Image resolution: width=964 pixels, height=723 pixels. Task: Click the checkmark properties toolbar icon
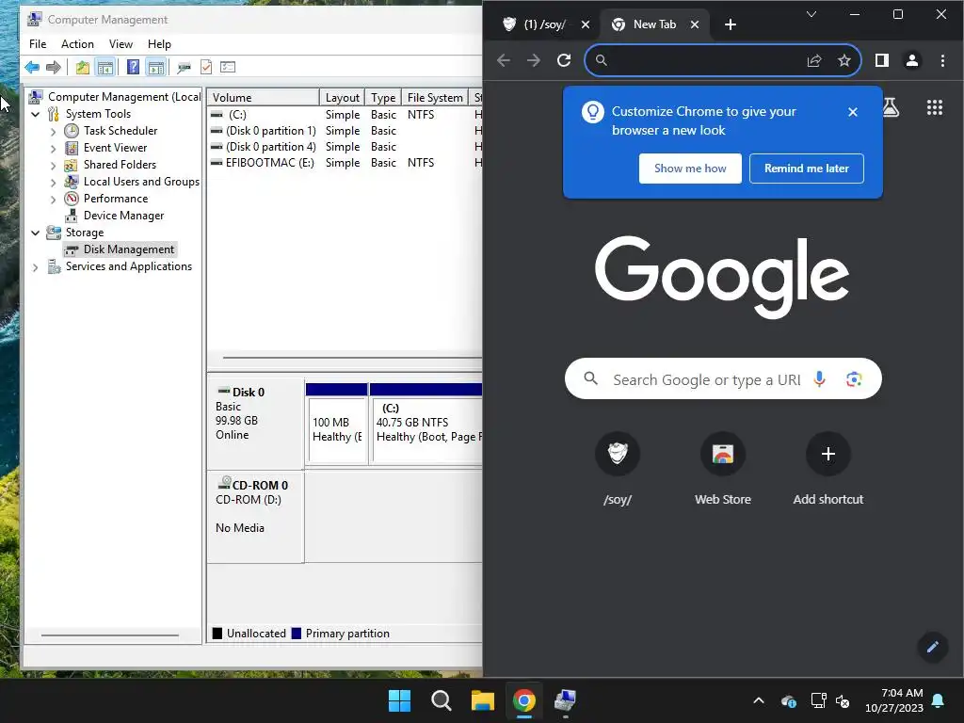tap(206, 67)
